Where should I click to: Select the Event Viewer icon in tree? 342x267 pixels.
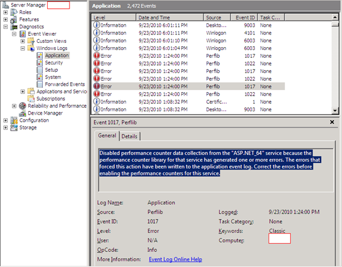pos(23,33)
